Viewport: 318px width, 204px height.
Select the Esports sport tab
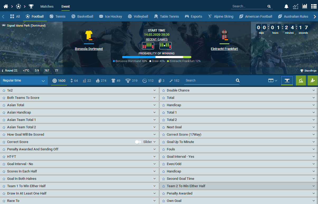coord(193,16)
